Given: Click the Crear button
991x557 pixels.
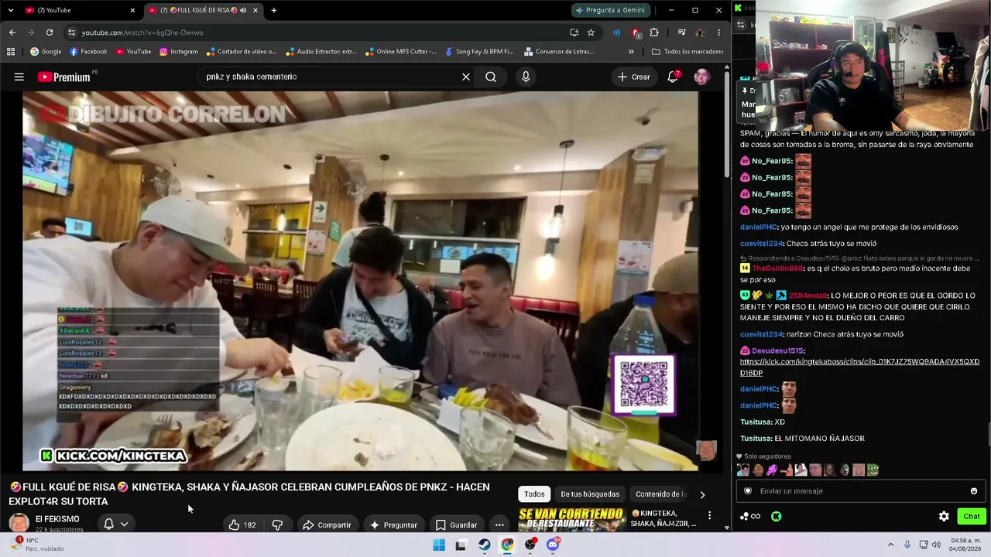Looking at the screenshot, I should coord(633,77).
